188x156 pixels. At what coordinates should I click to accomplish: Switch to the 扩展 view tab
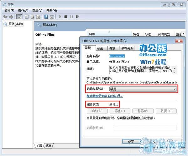coord(39,146)
